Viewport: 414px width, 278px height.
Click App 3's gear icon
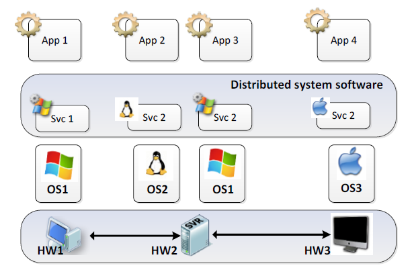199,25
